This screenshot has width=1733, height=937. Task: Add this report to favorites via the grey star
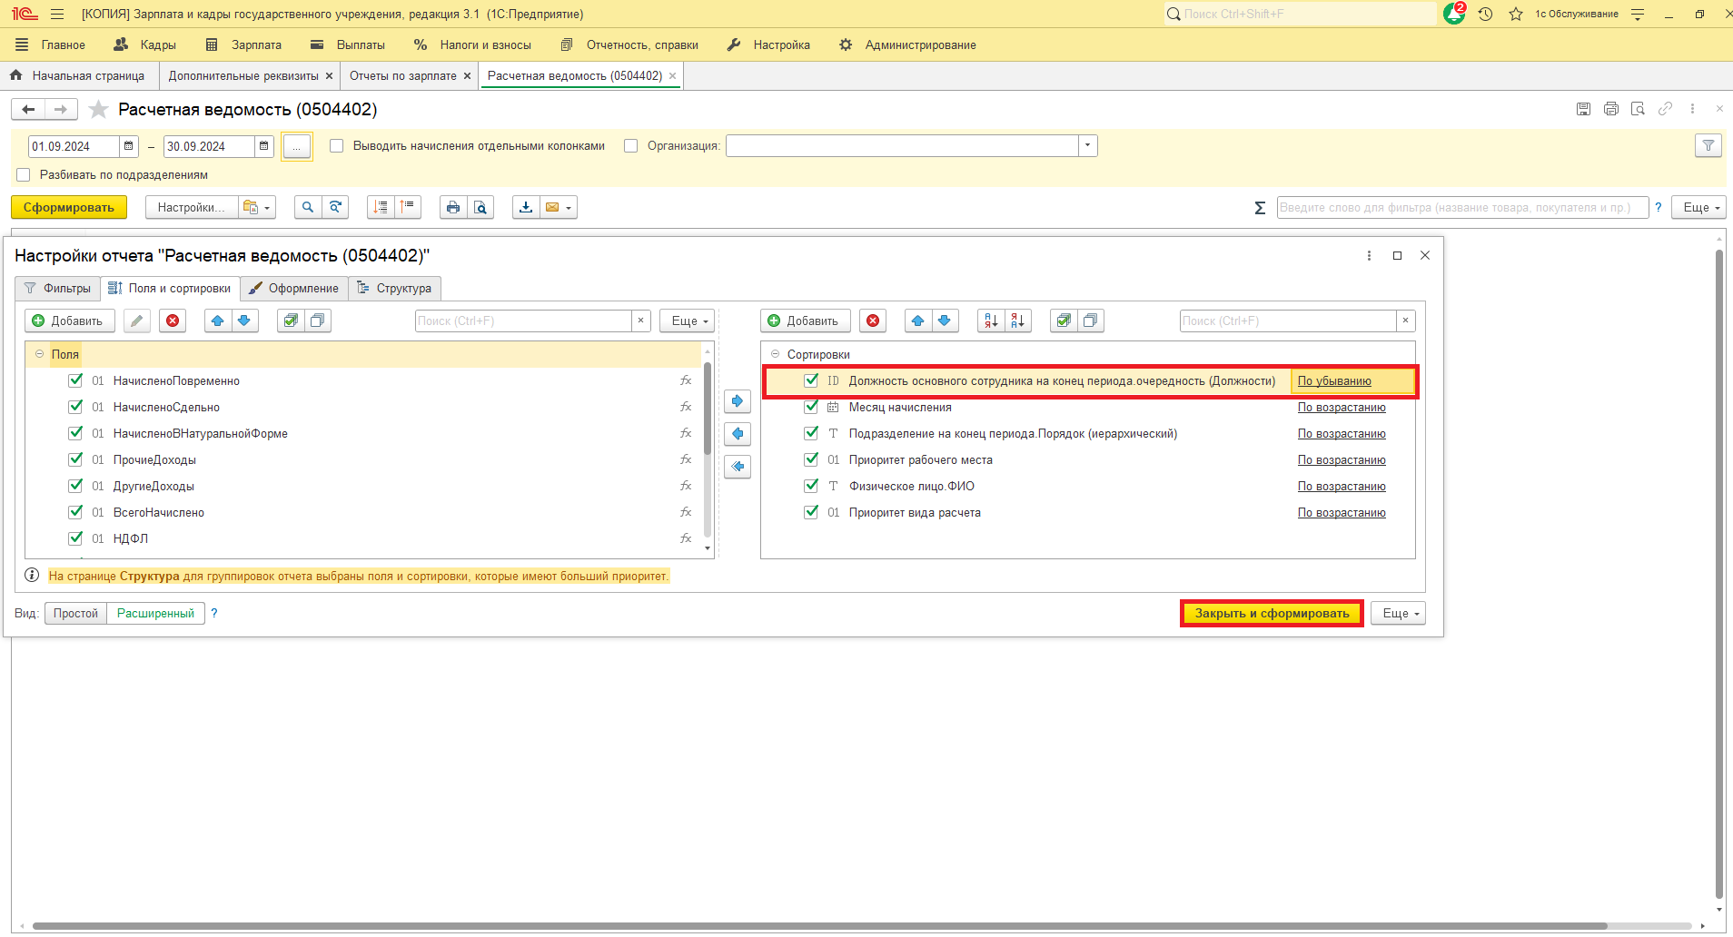point(99,110)
